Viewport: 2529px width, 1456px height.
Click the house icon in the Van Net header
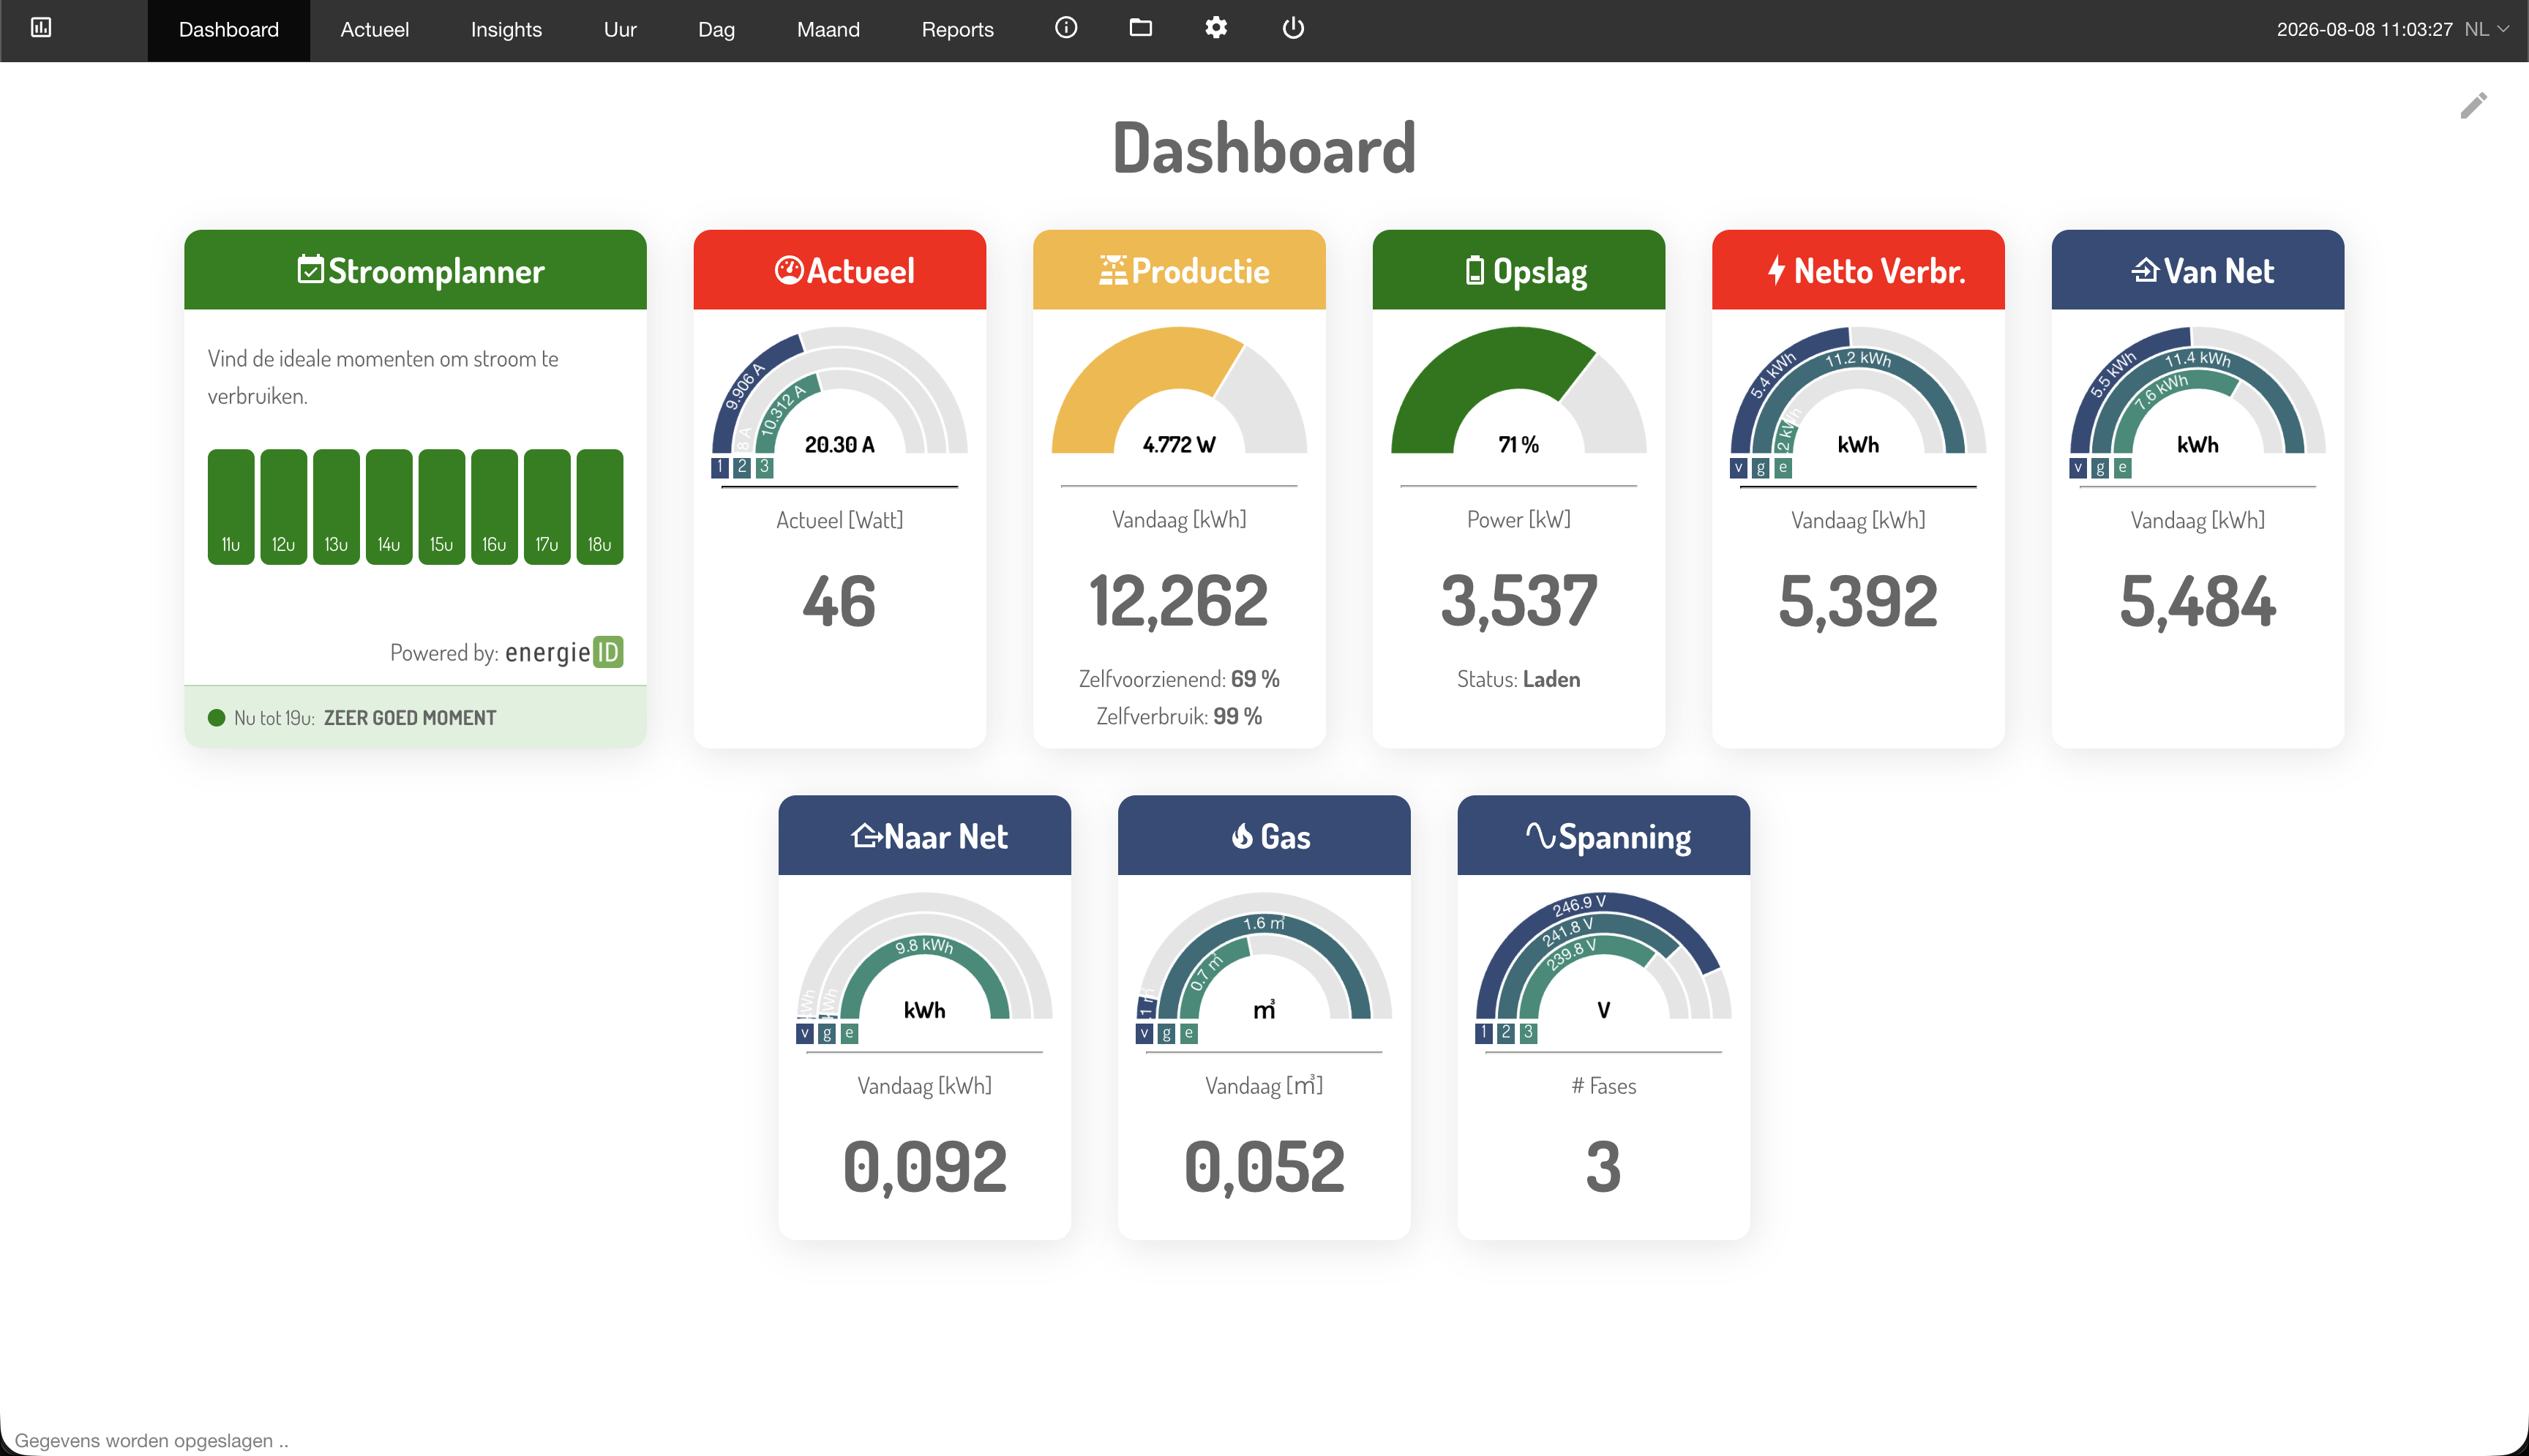click(2145, 270)
